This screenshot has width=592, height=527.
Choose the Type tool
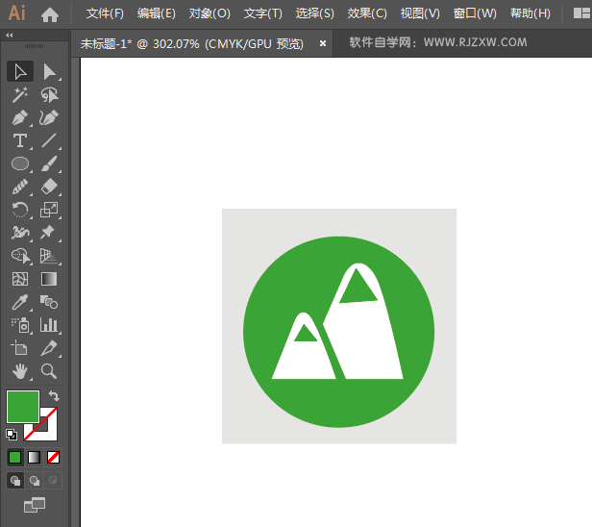click(19, 140)
